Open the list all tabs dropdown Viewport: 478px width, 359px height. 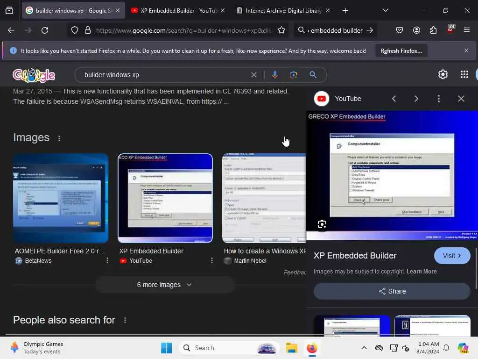point(385,11)
